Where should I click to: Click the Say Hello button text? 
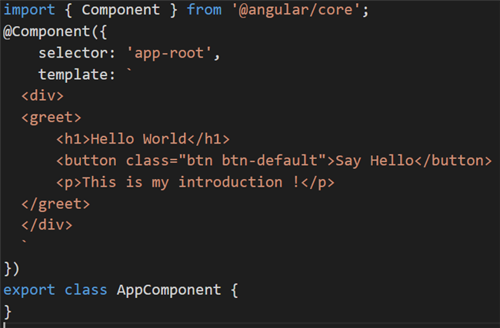click(x=375, y=161)
